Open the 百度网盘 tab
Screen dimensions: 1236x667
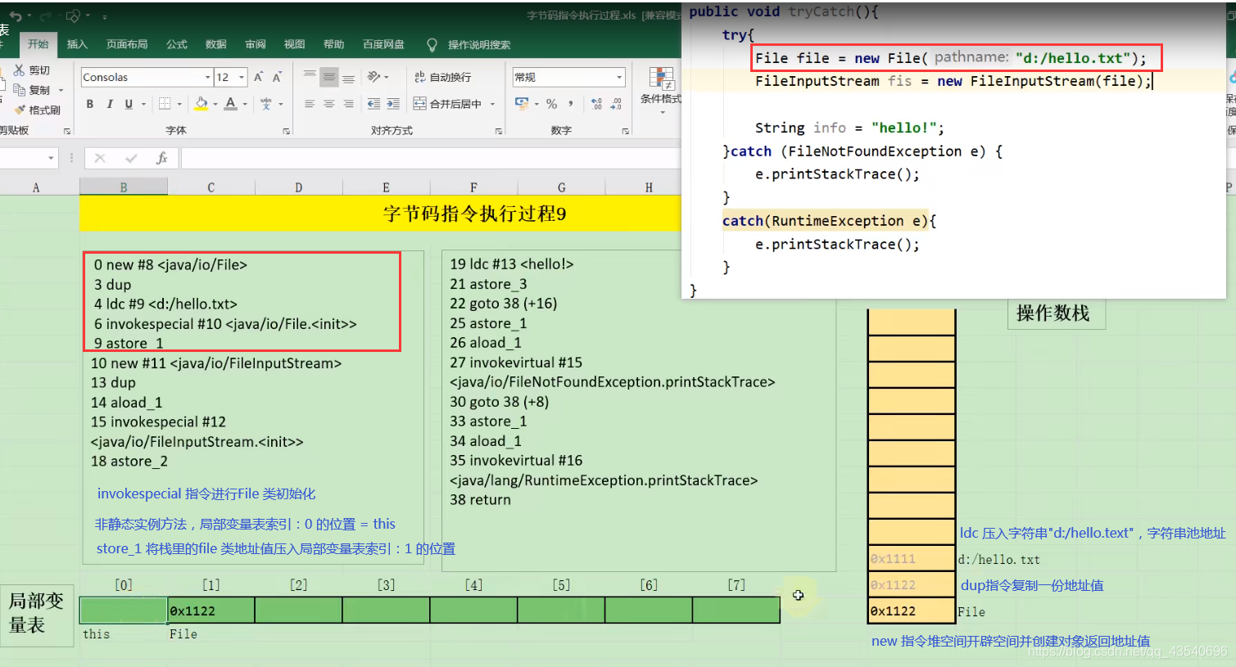click(384, 44)
